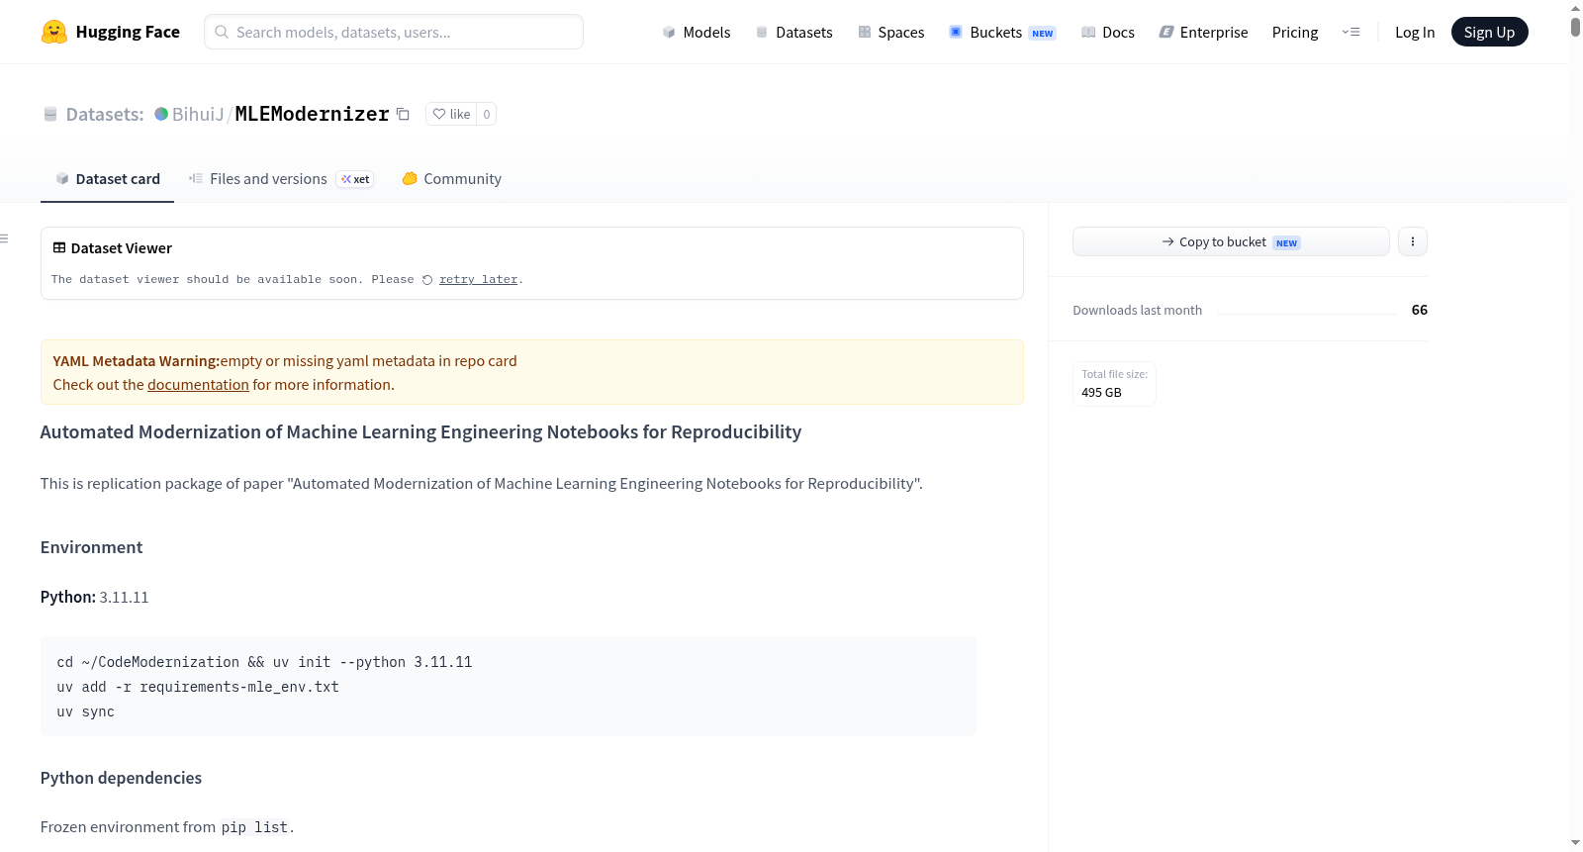Click the Python dependencies heading
Viewport: 1583px width, 852px height.
click(121, 778)
